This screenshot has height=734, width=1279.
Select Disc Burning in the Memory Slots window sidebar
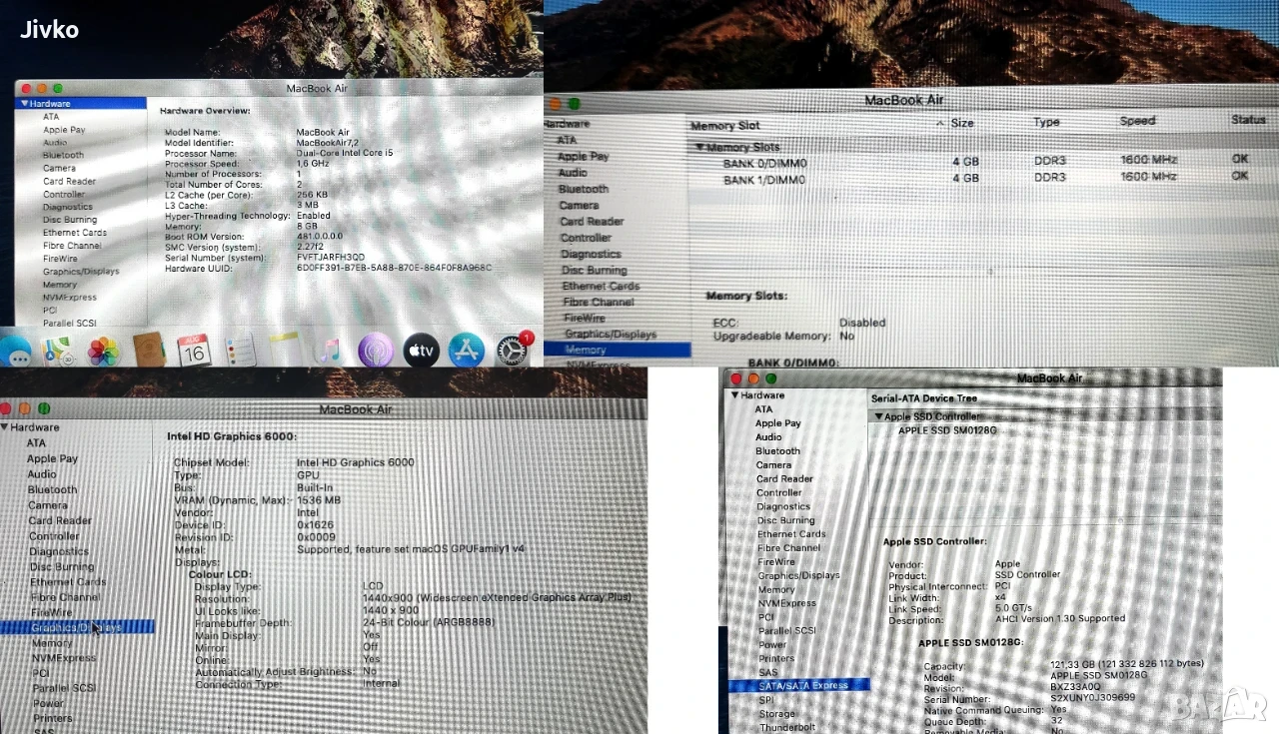coord(595,270)
